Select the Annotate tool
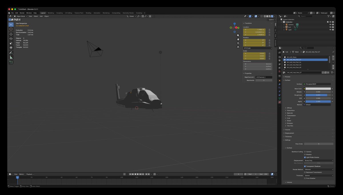The height and width of the screenshot is (195, 343). pos(11,53)
